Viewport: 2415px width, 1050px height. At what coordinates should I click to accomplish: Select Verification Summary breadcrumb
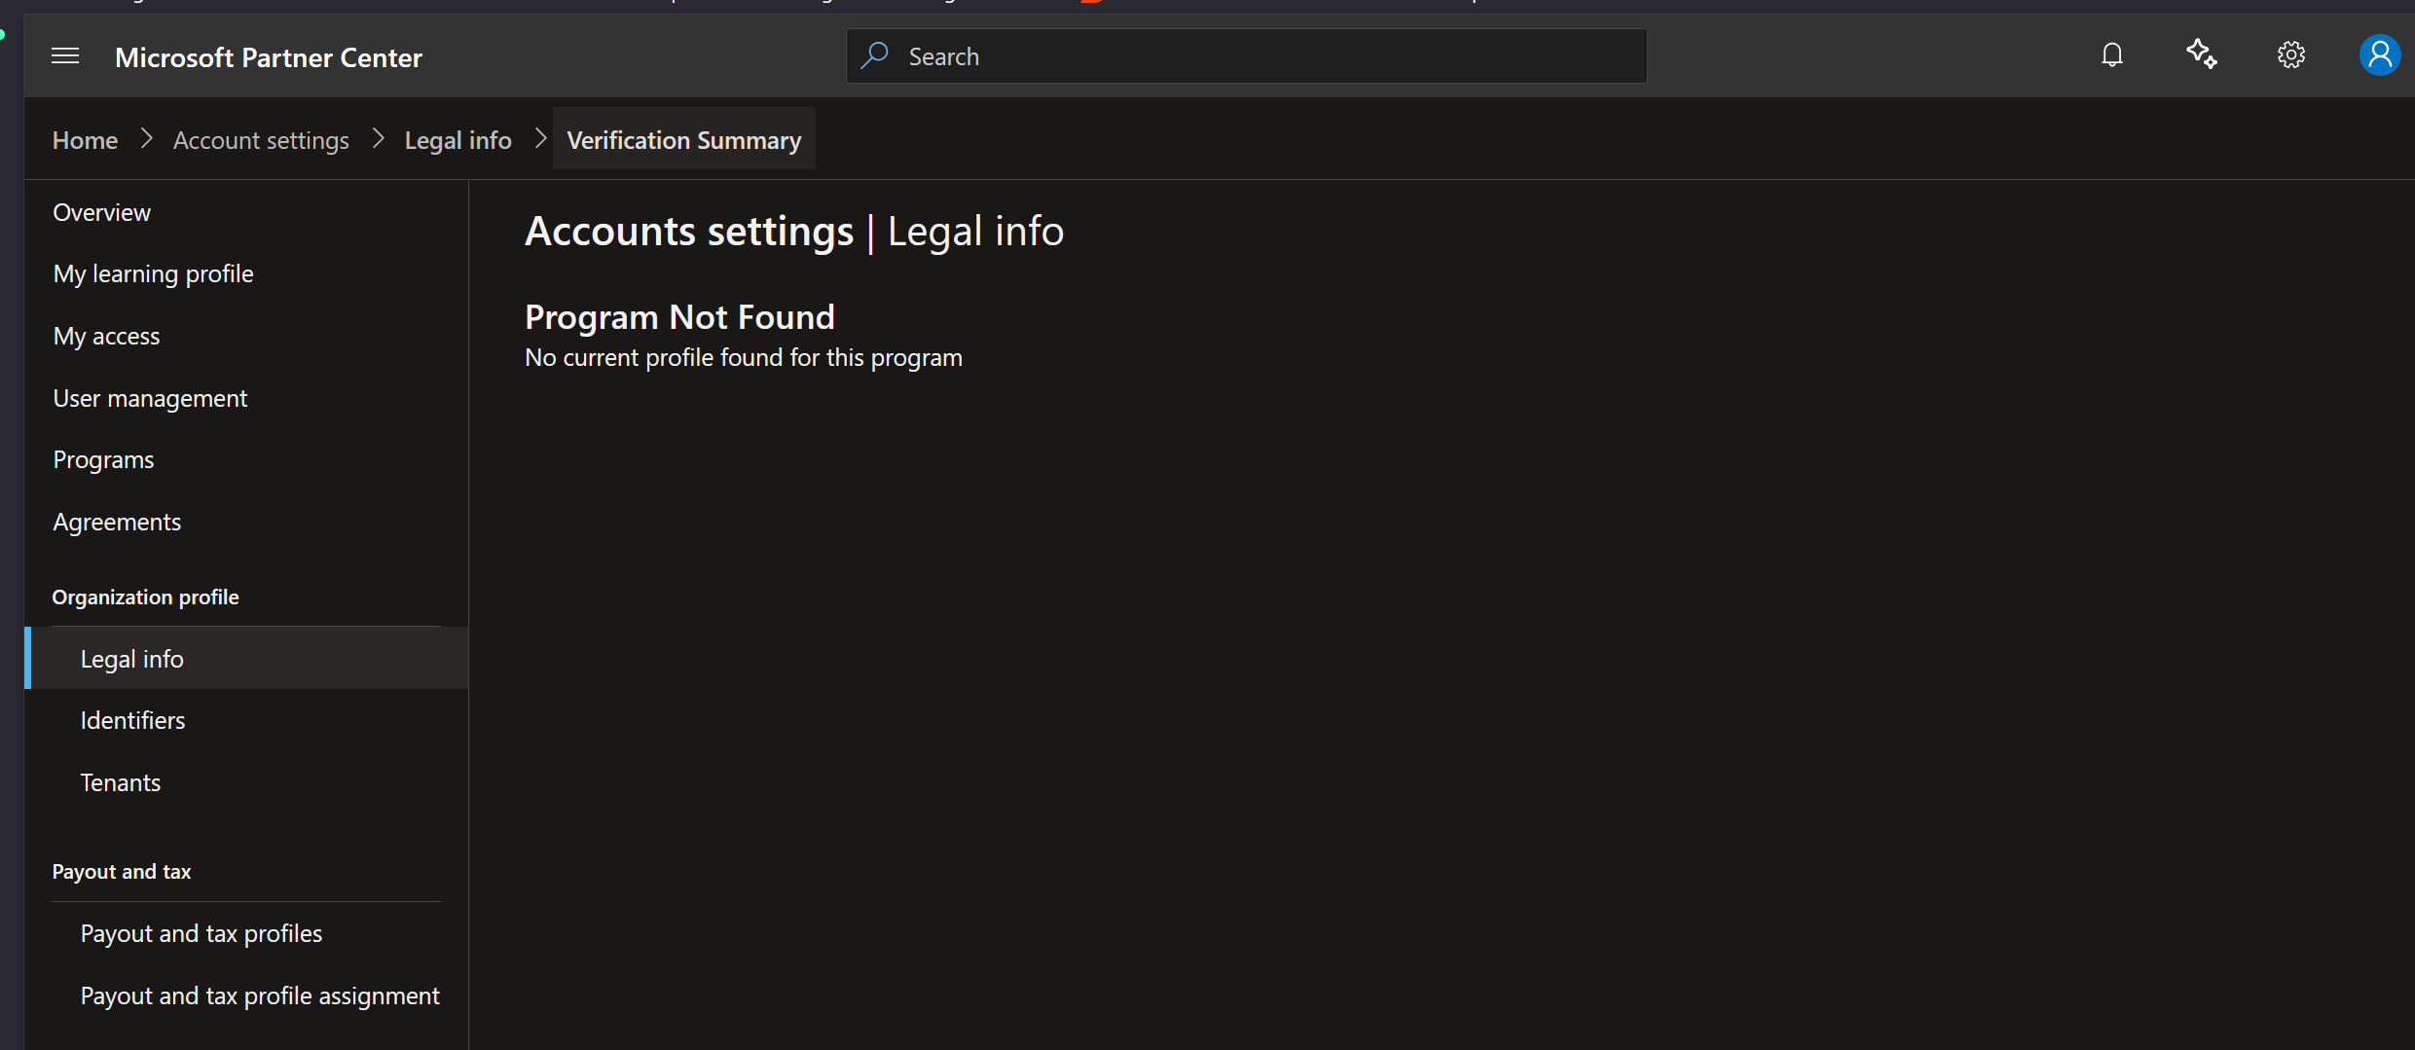[x=684, y=139]
